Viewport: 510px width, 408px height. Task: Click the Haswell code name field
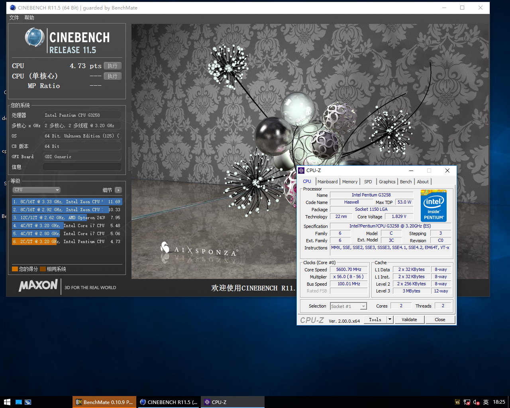click(351, 202)
